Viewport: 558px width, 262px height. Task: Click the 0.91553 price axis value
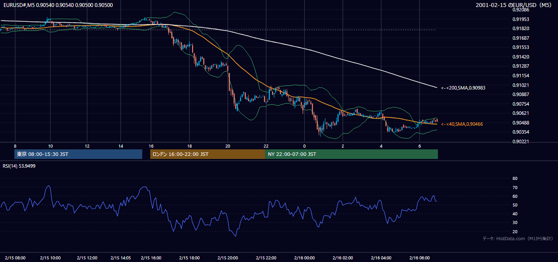[x=520, y=47]
